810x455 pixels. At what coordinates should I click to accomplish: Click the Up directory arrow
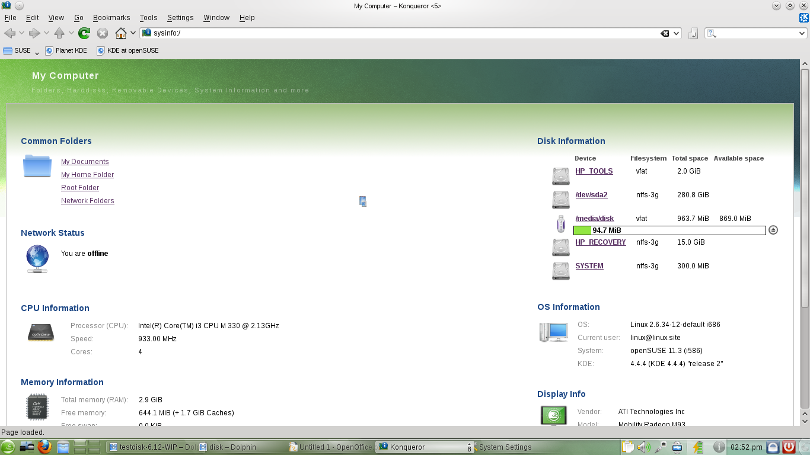coord(59,33)
